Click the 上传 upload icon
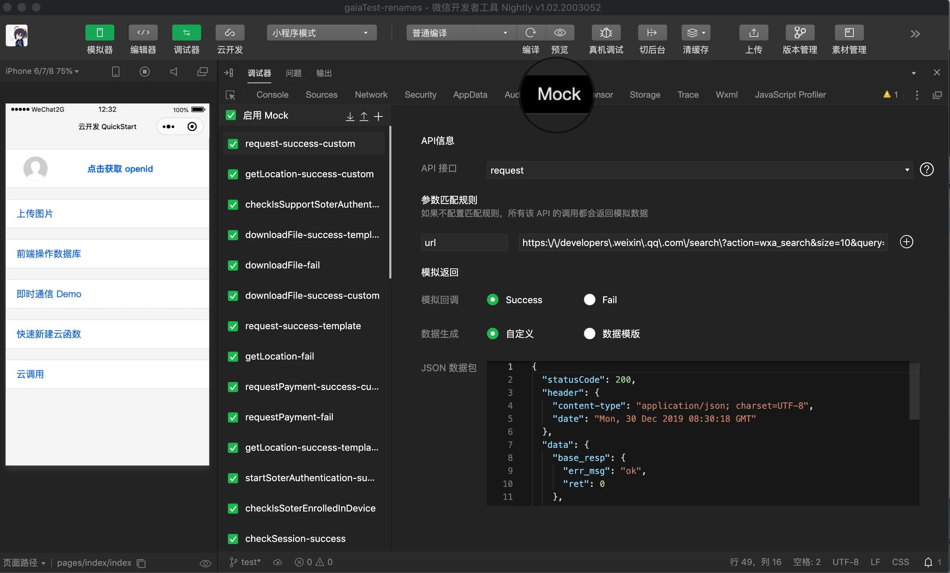Viewport: 950px width, 573px height. [x=753, y=33]
